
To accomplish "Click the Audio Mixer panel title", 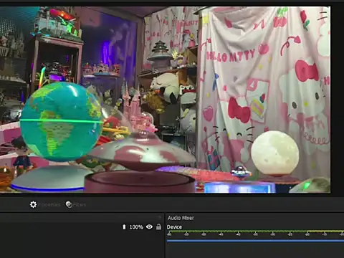I will click(x=181, y=218).
